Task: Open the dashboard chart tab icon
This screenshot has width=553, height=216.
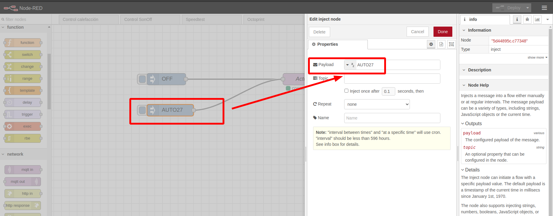Action: [x=537, y=19]
